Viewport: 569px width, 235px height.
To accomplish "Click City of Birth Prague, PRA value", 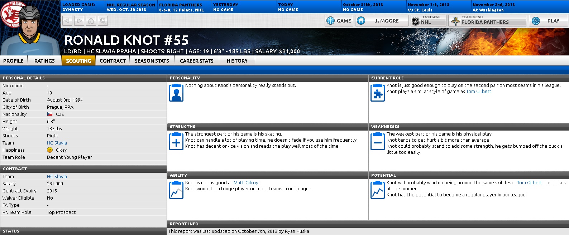I will tap(60, 107).
